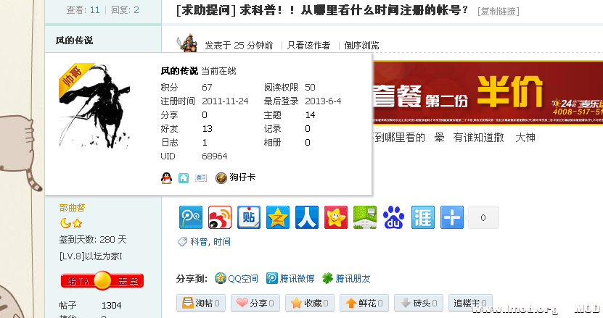The height and width of the screenshot is (318, 603).
Task: Click the 最后登录 date 2013-6-4
Action: pyautogui.click(x=323, y=101)
